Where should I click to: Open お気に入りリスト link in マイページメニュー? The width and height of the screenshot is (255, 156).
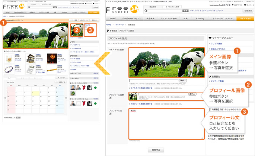click(x=217, y=49)
